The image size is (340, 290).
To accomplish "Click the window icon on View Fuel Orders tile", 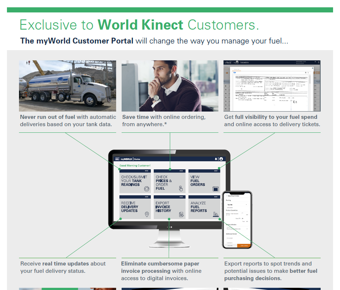I will point(215,189).
